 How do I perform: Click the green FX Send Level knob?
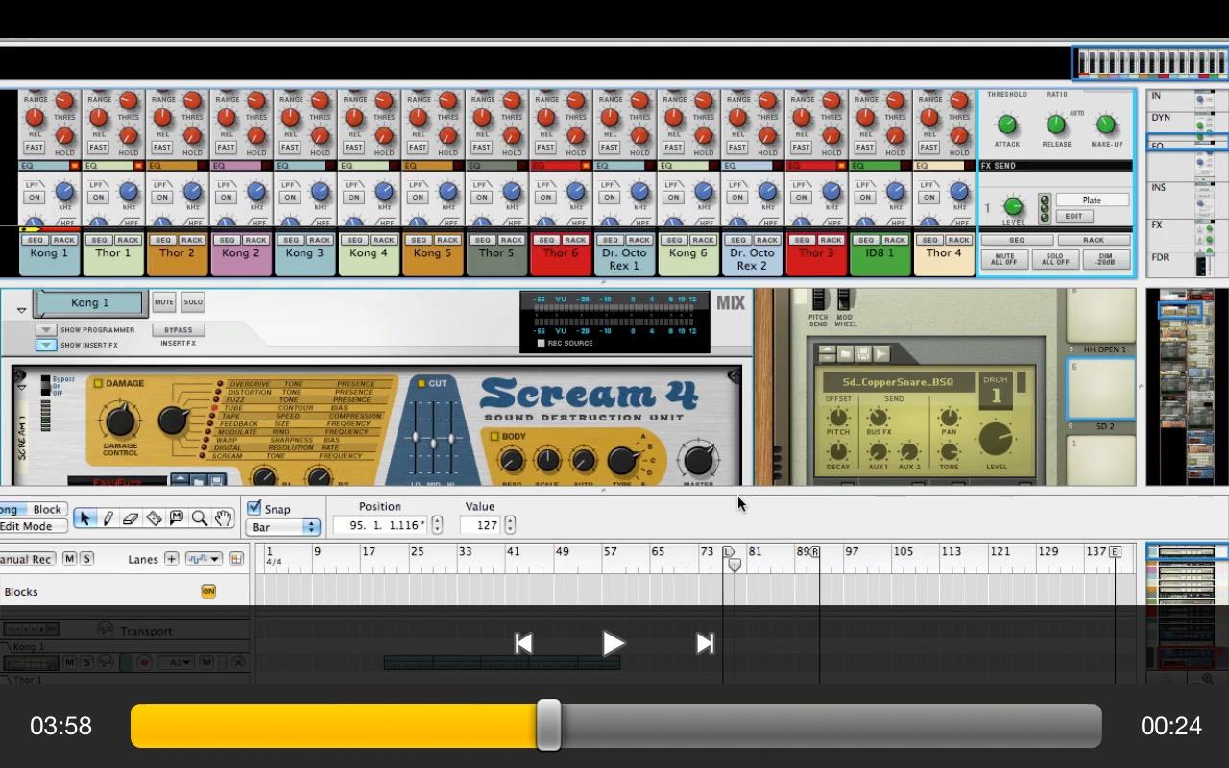click(1013, 206)
